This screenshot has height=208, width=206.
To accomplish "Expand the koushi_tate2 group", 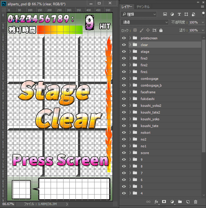I will (130, 112).
